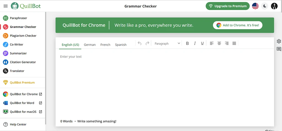Click the Help Center question mark icon
Viewport: 282px width, 131px height.
click(x=6, y=124)
